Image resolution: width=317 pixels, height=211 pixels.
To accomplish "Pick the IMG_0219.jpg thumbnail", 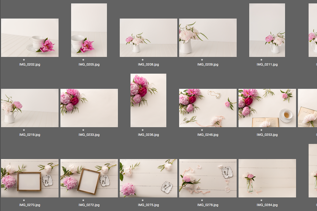I will (30, 108).
